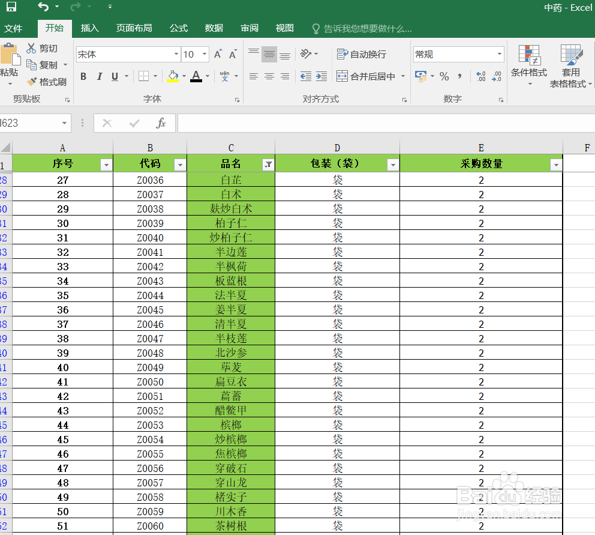Undo the last action
Image resolution: width=595 pixels, height=535 pixels.
click(x=43, y=7)
